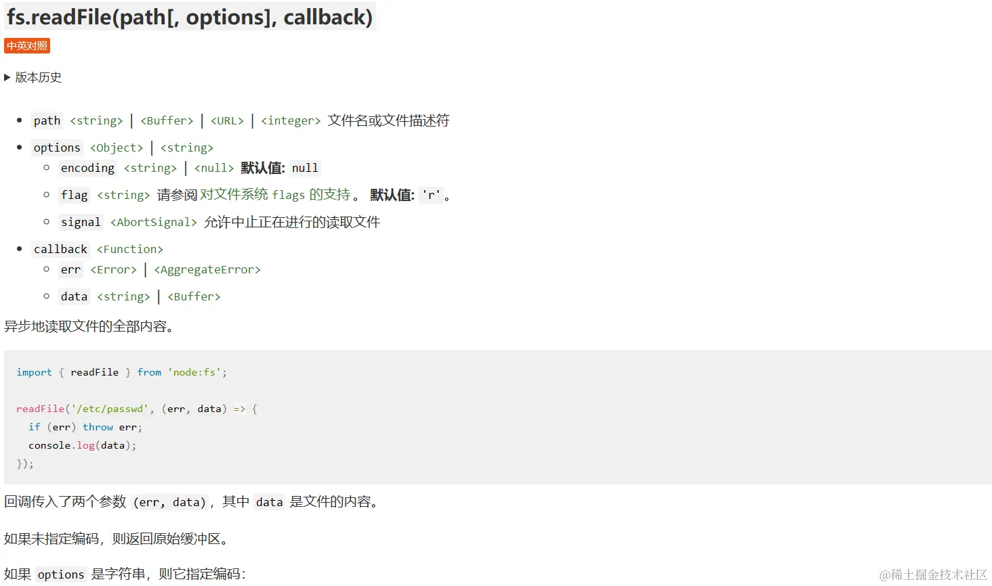The width and height of the screenshot is (992, 586).
Task: Open the <AggregateError> type link
Action: point(207,269)
